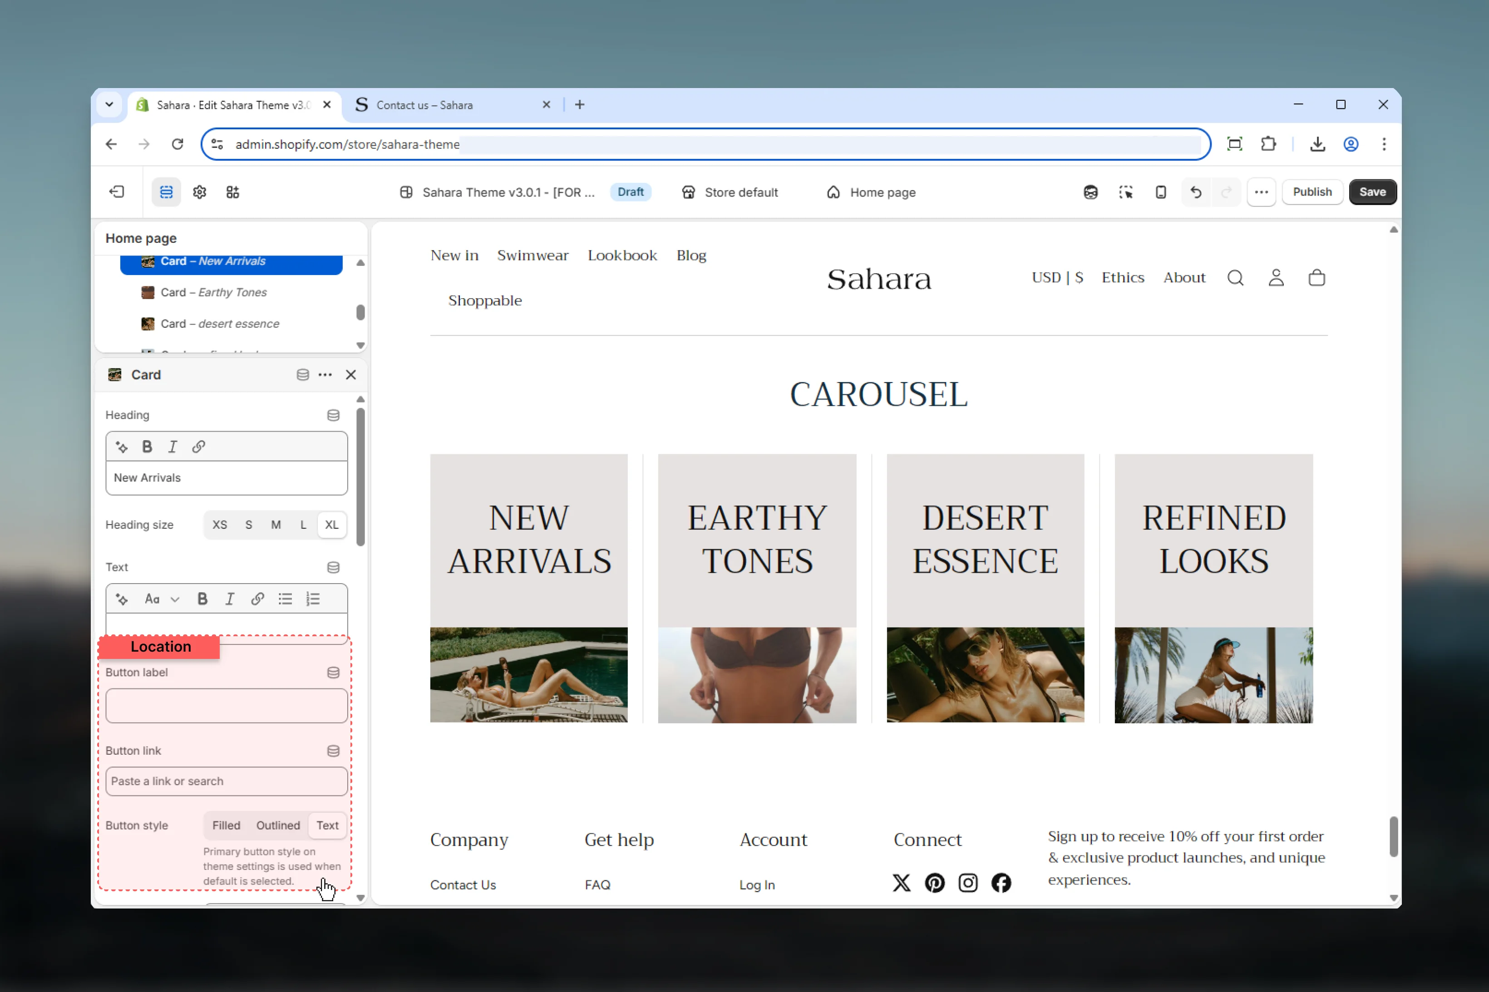1489x992 pixels.
Task: Open the Contact Us footer link
Action: [x=463, y=884]
